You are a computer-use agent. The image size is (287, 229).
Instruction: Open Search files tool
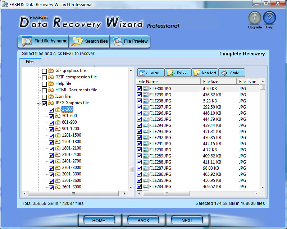point(89,41)
